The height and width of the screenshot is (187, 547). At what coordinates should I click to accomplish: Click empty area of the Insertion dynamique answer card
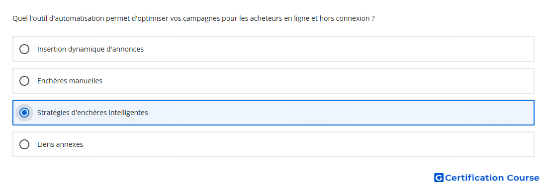pos(338,49)
